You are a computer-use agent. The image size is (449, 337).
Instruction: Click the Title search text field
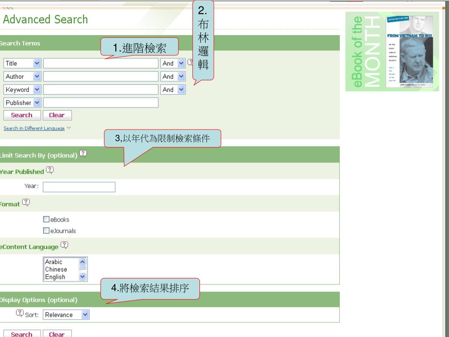click(101, 63)
